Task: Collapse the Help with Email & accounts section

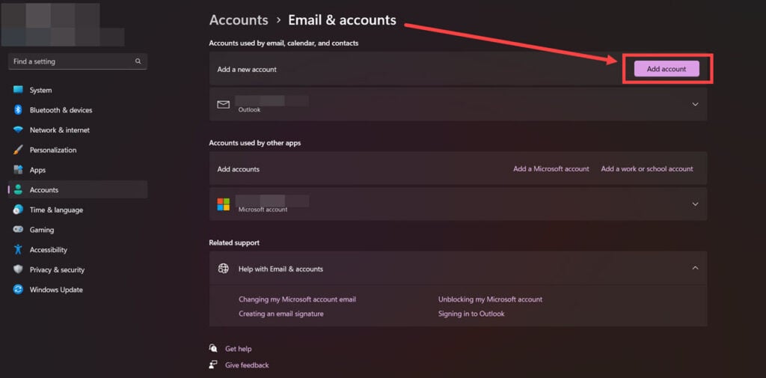Action: pos(695,268)
